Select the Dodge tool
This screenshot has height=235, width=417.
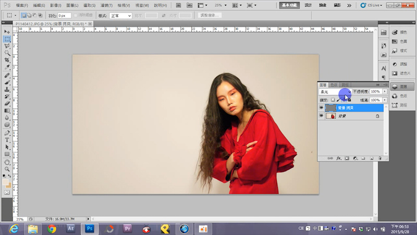[x=7, y=124]
